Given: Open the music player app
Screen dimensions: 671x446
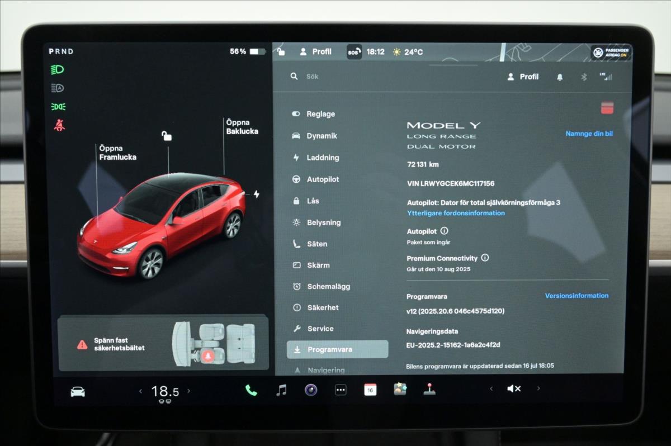Looking at the screenshot, I should (281, 390).
